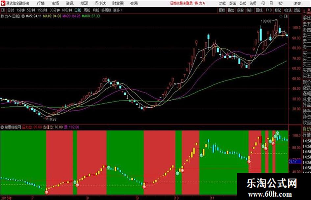Open the 功能 menu
311x200 pixels.
[x=222, y=3]
